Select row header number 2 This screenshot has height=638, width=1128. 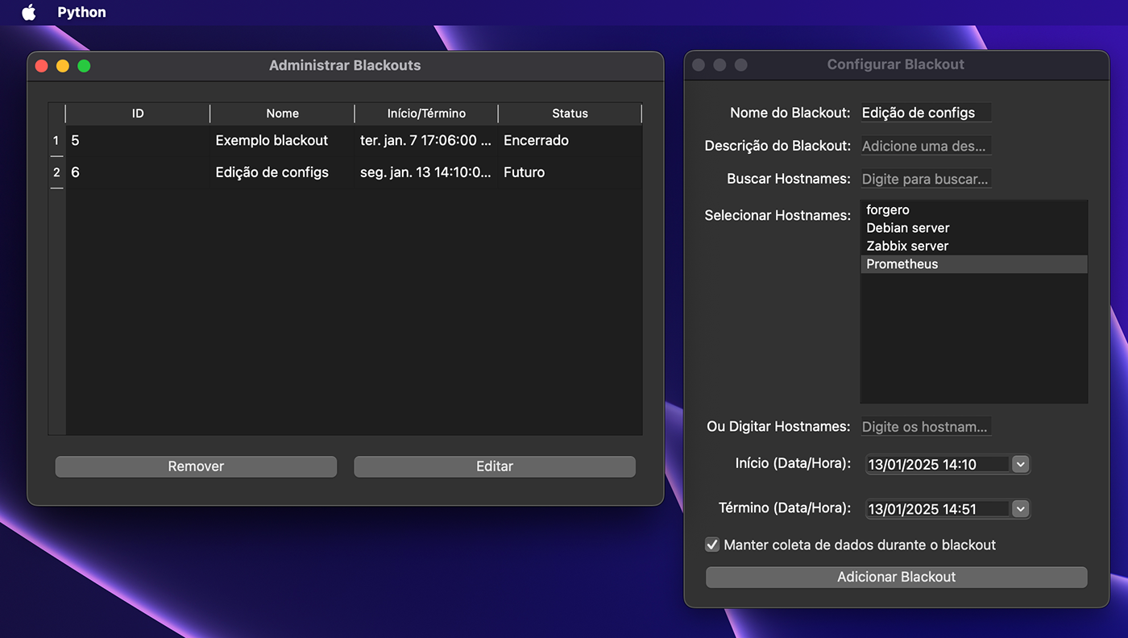(56, 172)
